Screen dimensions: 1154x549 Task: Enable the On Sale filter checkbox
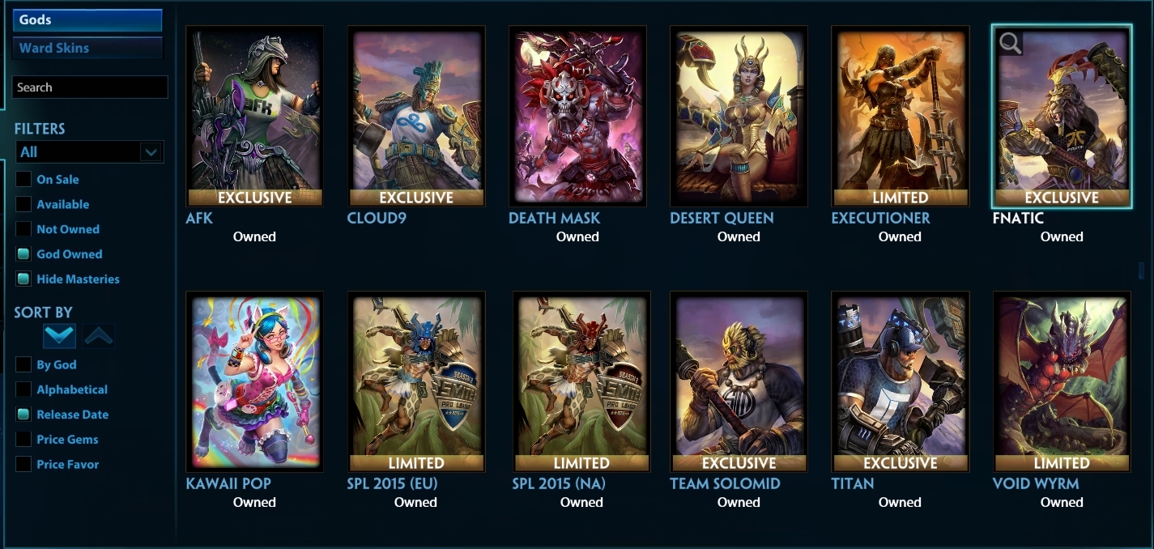(24, 180)
